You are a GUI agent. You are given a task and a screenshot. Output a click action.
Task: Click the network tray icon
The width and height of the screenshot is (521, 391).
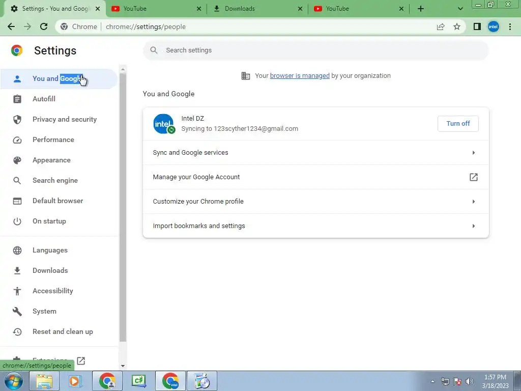445,381
